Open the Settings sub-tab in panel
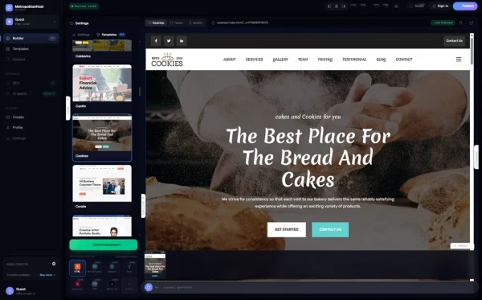The width and height of the screenshot is (482, 300). [81, 35]
